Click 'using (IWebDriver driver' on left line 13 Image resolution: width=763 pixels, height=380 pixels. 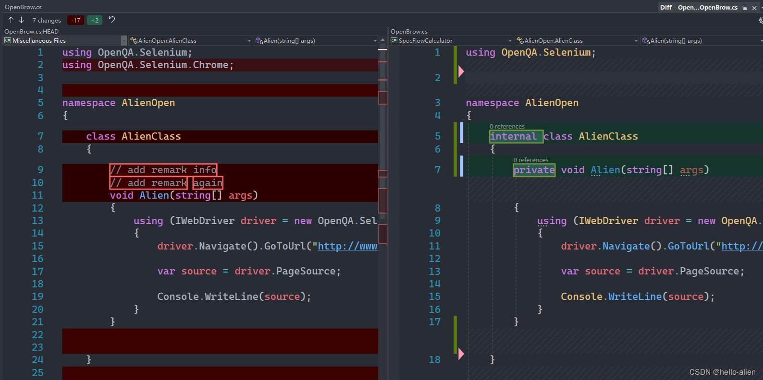[x=205, y=221]
